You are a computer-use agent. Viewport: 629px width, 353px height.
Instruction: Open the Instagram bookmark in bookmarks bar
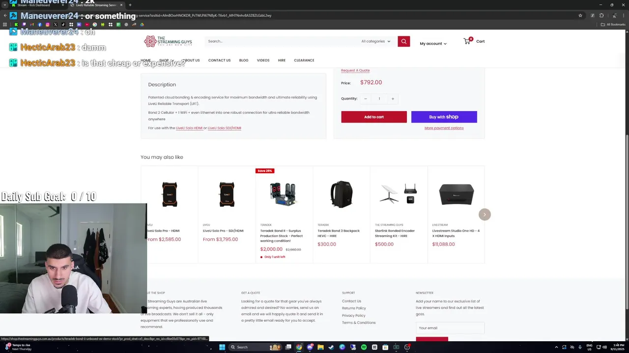click(48, 25)
